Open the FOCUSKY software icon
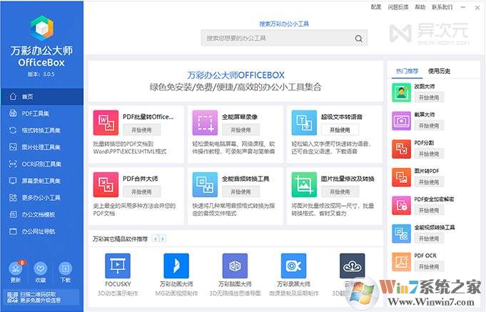The height and width of the screenshot is (312, 486). coord(117,266)
